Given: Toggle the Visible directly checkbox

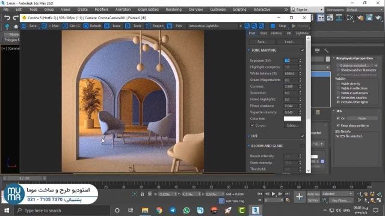Looking at the screenshot, I should 338,84.
